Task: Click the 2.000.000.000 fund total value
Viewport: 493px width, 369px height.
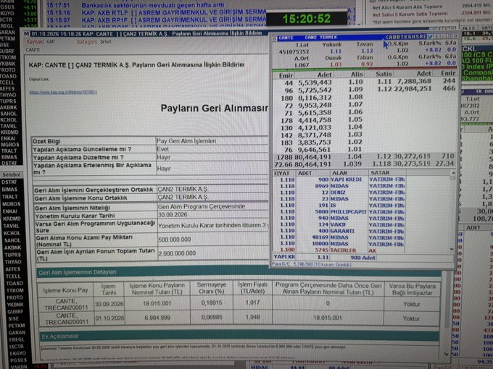Action: (177, 253)
